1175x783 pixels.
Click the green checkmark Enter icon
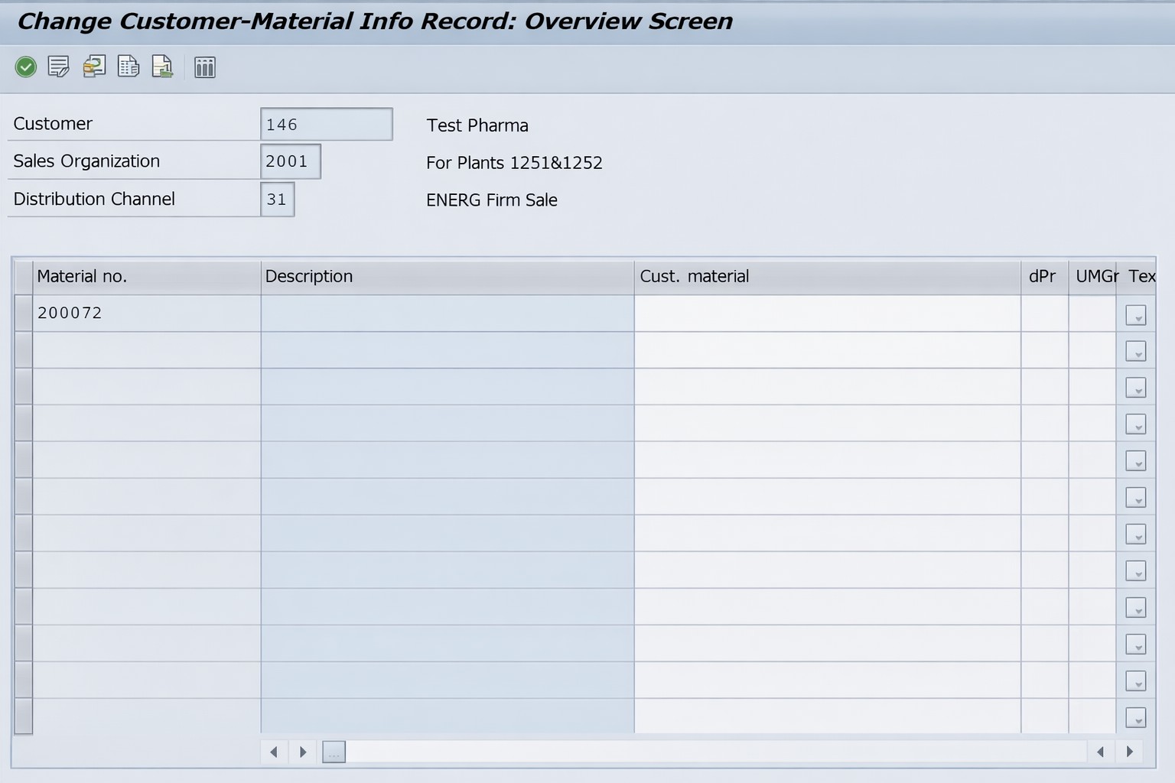click(x=26, y=67)
